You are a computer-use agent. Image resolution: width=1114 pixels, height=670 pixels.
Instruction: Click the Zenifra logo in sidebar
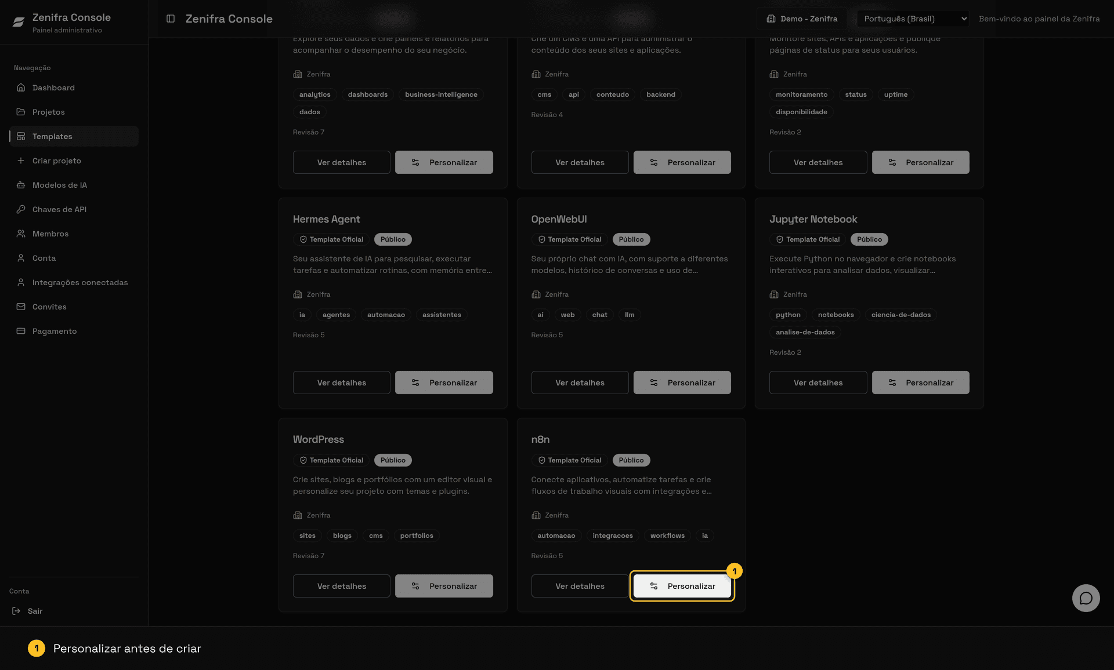tap(19, 22)
